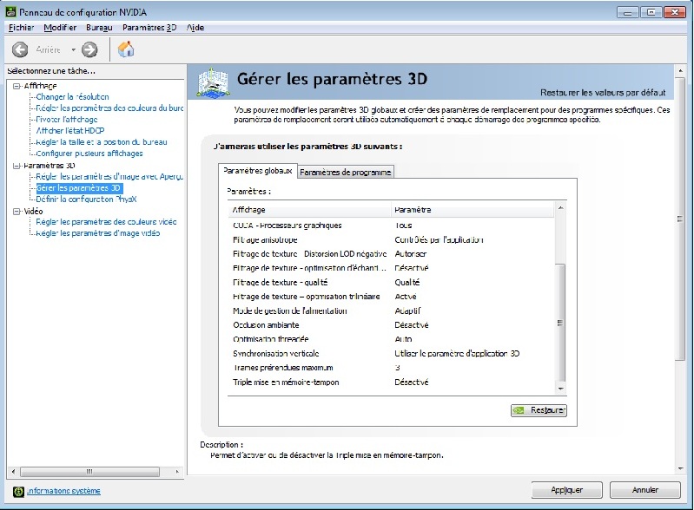694x510 pixels.
Task: Collapse the Affichage tree node
Action: tap(17, 86)
